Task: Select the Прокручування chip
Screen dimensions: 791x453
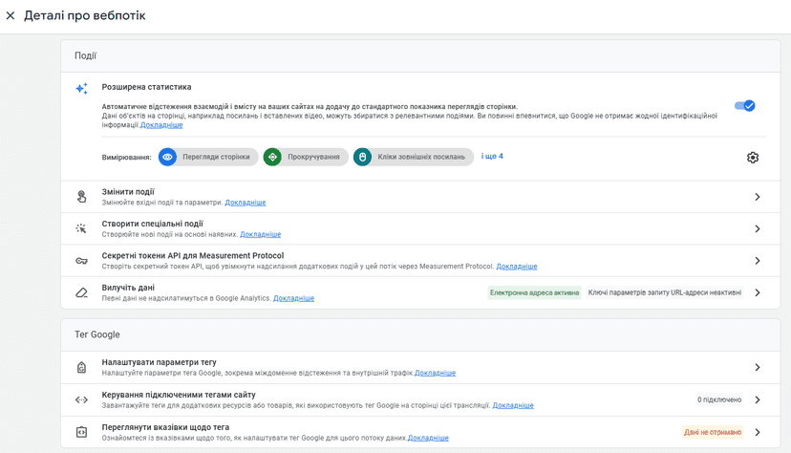Action: coord(306,157)
